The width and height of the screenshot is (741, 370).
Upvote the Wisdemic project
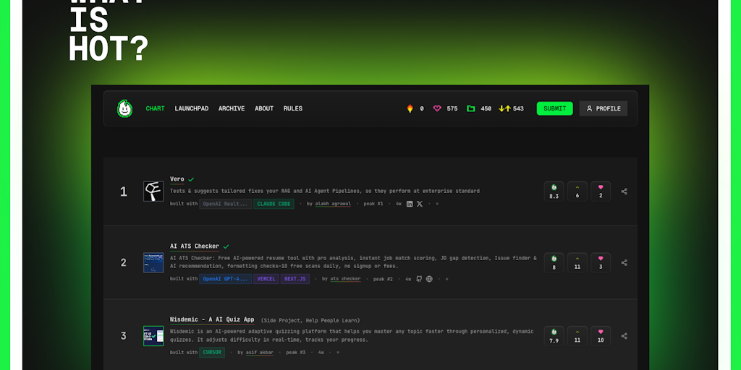click(577, 336)
